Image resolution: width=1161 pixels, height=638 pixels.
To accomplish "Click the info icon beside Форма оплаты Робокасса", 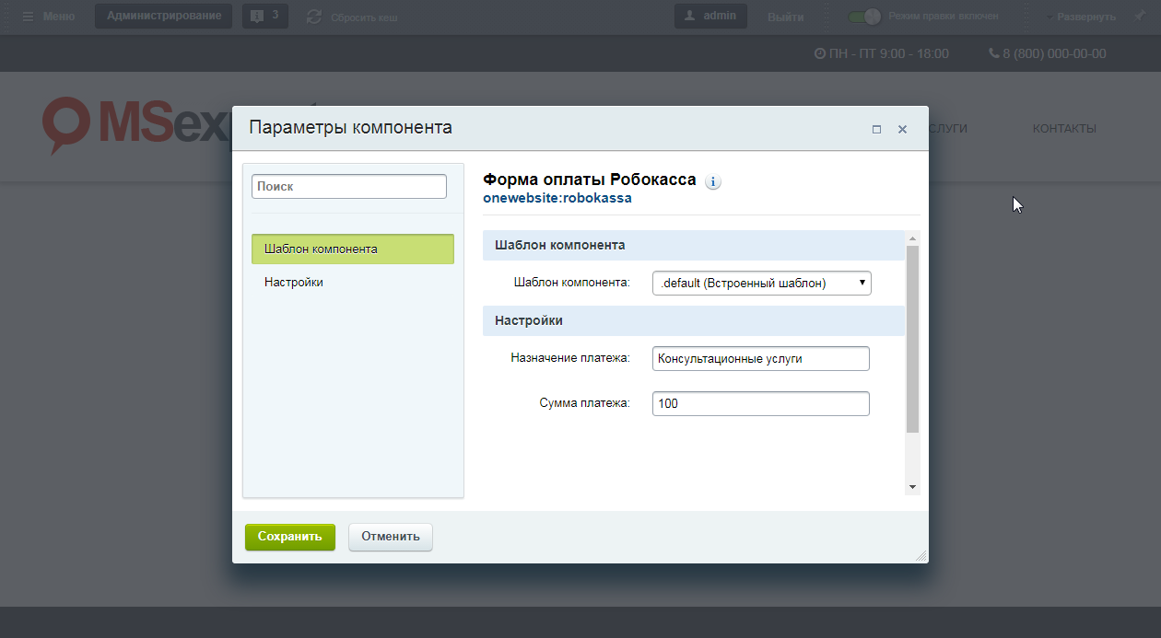I will pyautogui.click(x=713, y=182).
